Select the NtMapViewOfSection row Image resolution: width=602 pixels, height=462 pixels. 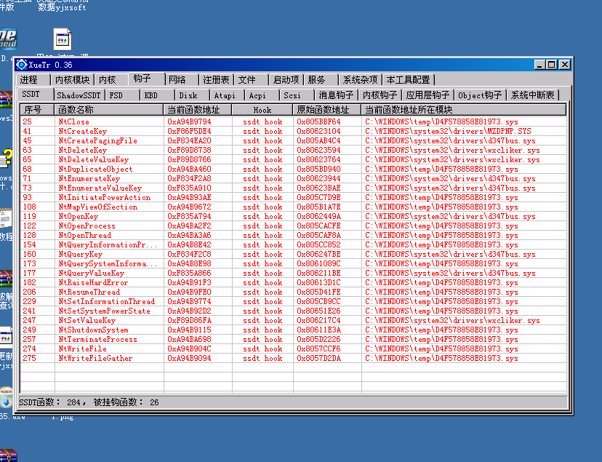pos(293,207)
